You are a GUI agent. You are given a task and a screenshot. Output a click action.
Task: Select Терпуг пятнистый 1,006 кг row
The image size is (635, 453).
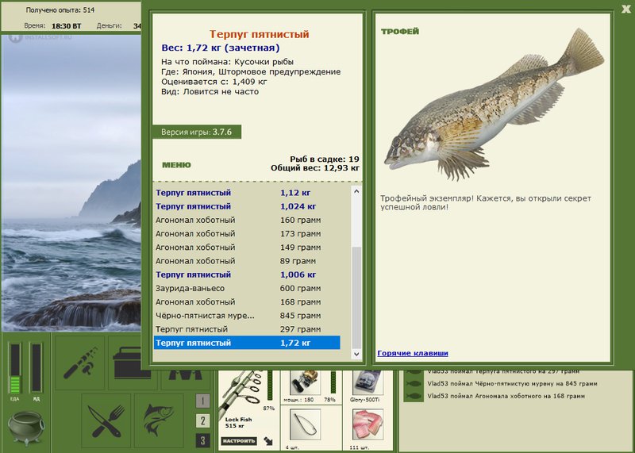click(247, 274)
